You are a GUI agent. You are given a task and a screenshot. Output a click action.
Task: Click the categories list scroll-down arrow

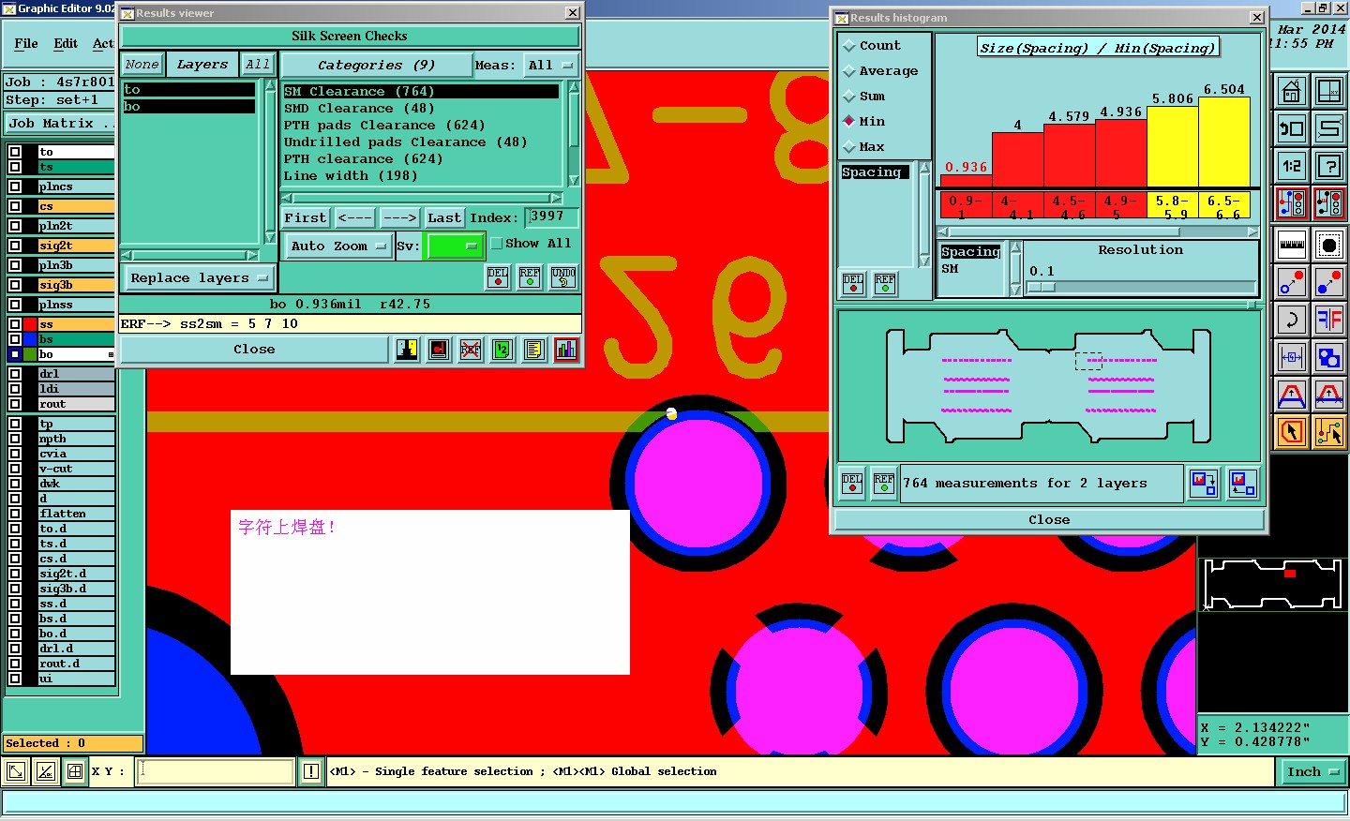tap(574, 180)
